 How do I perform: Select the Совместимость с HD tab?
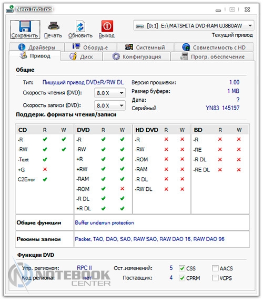[x=214, y=47]
